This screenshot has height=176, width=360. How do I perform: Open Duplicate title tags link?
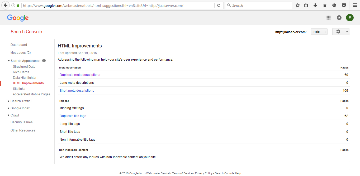[x=73, y=116]
